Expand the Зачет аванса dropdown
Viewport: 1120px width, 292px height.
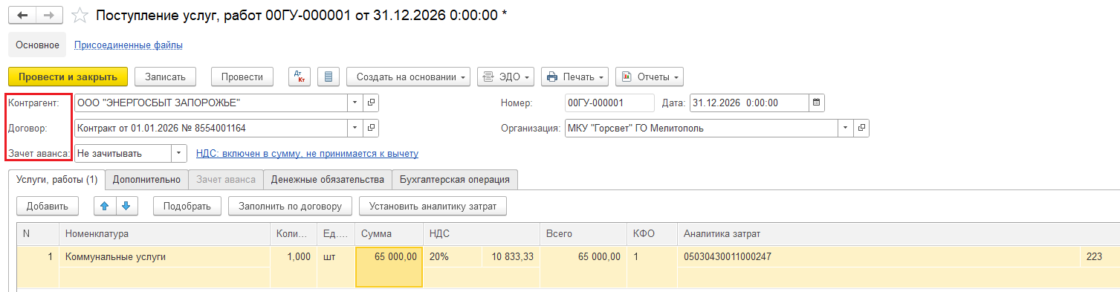(x=179, y=153)
